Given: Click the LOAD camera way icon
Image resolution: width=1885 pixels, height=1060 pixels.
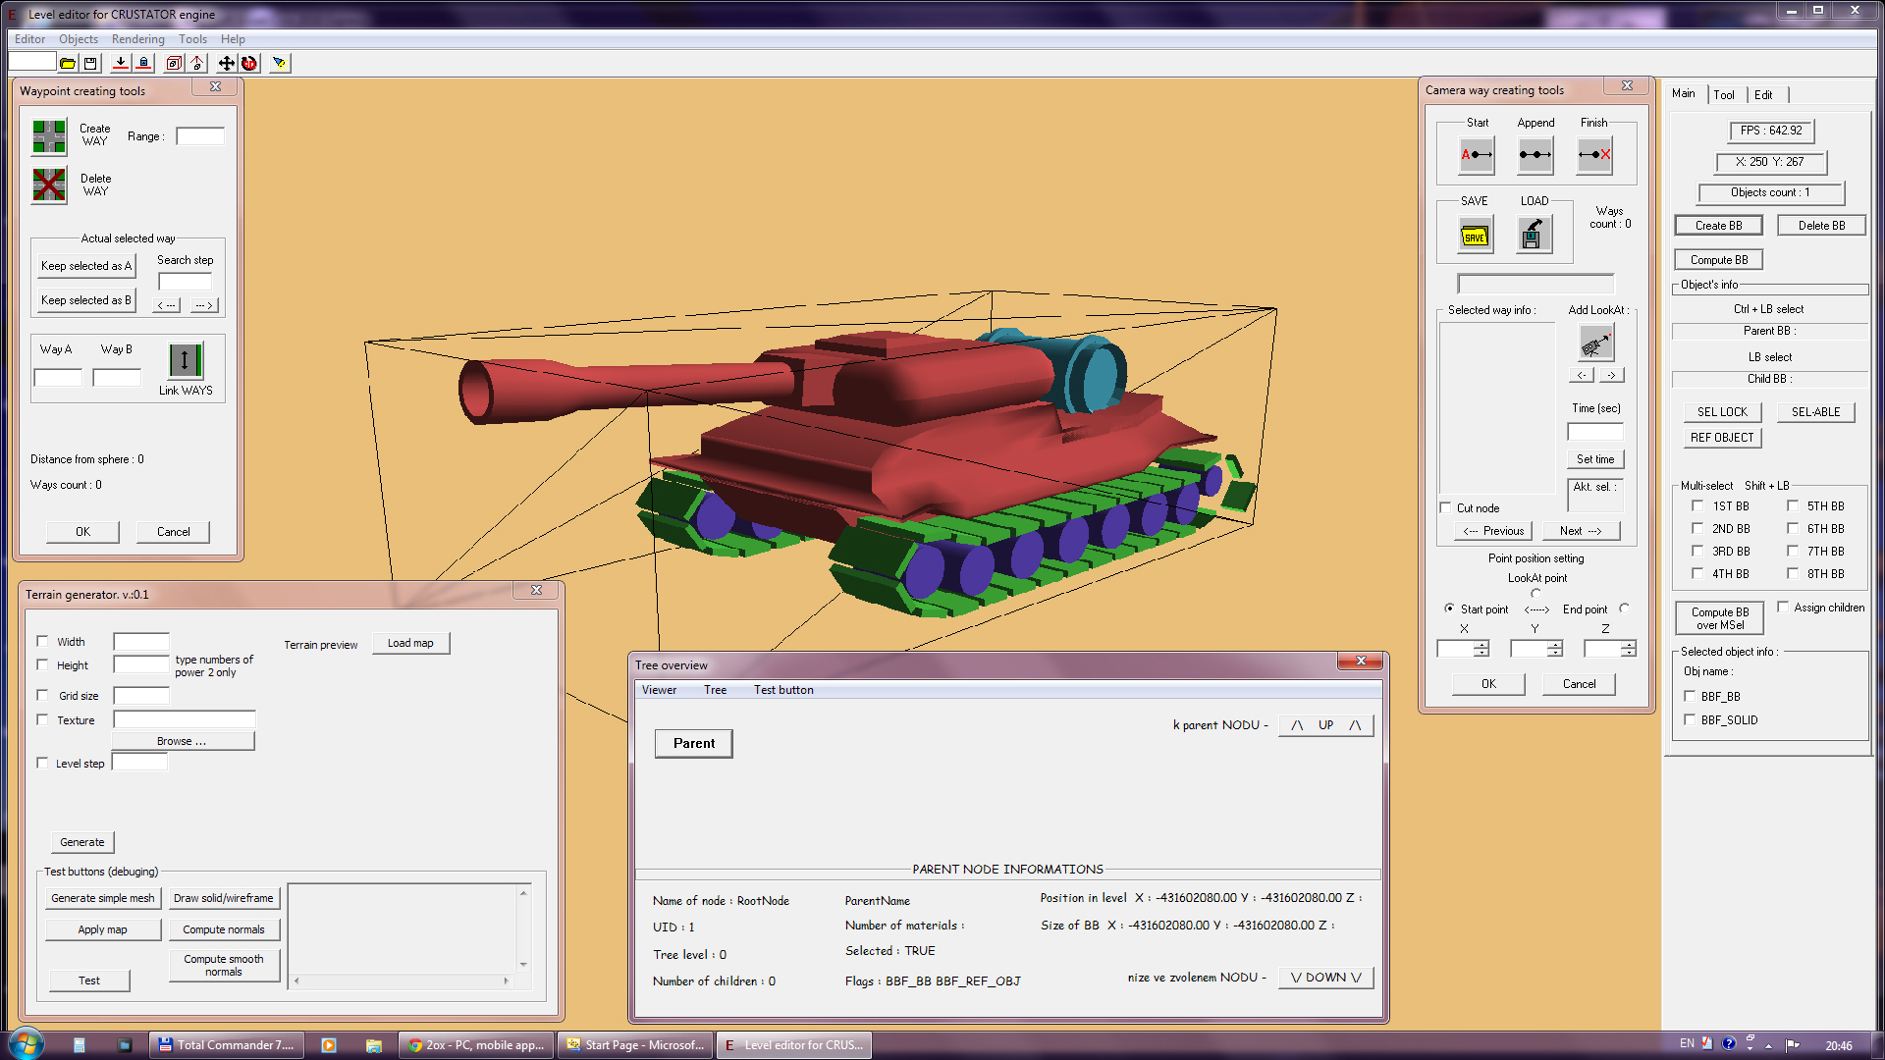Looking at the screenshot, I should pyautogui.click(x=1534, y=235).
